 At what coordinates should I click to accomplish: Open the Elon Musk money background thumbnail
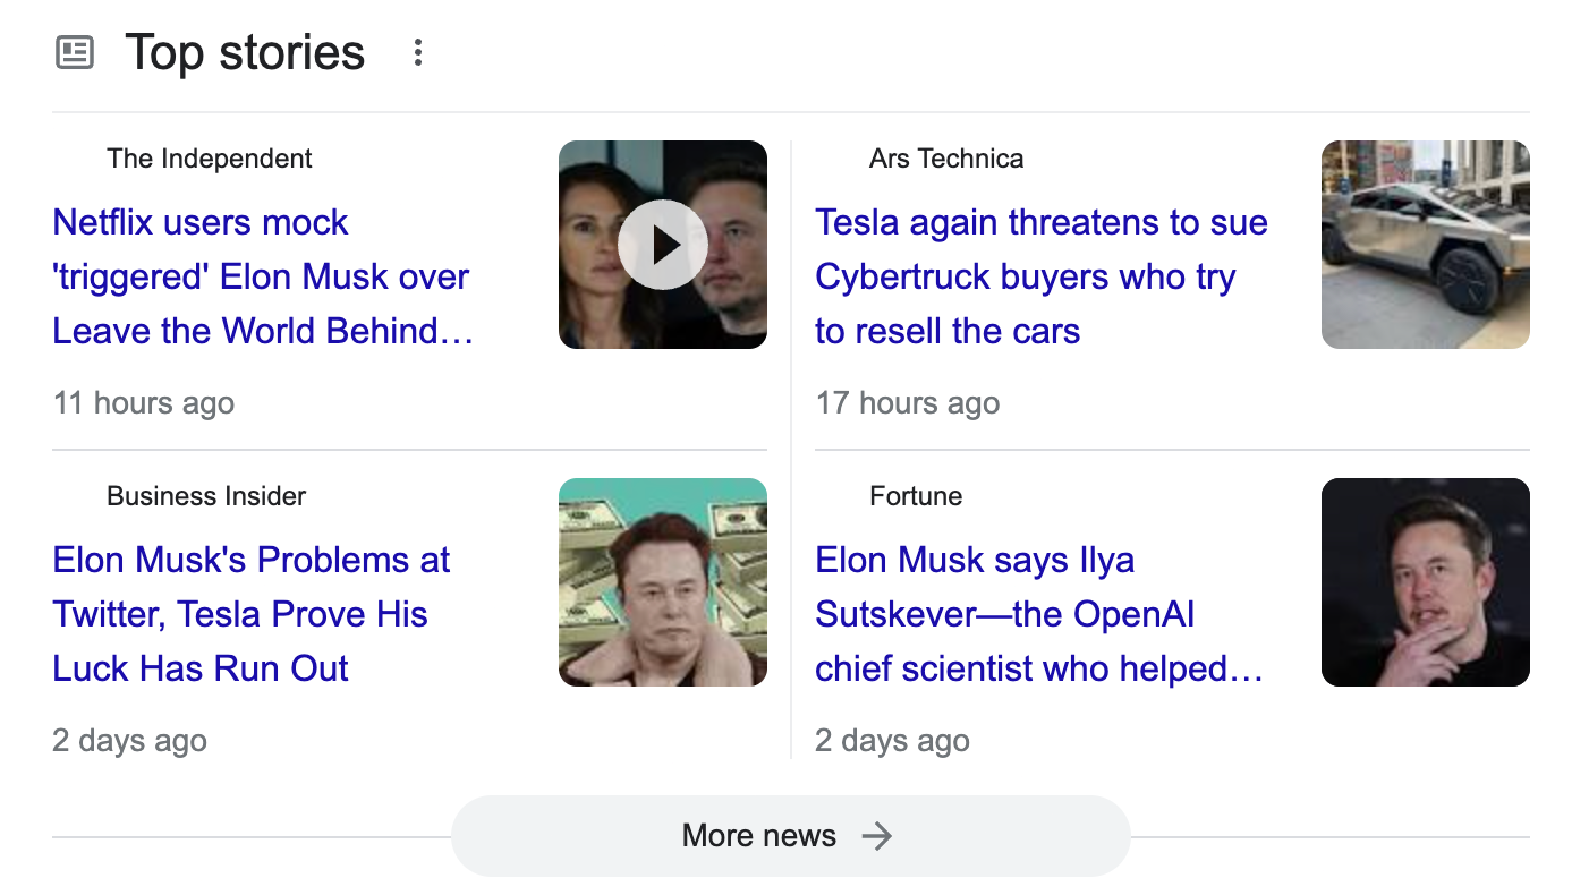[662, 582]
